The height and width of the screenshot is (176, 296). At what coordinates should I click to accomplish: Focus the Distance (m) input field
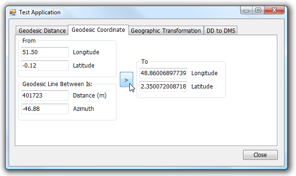(45, 96)
